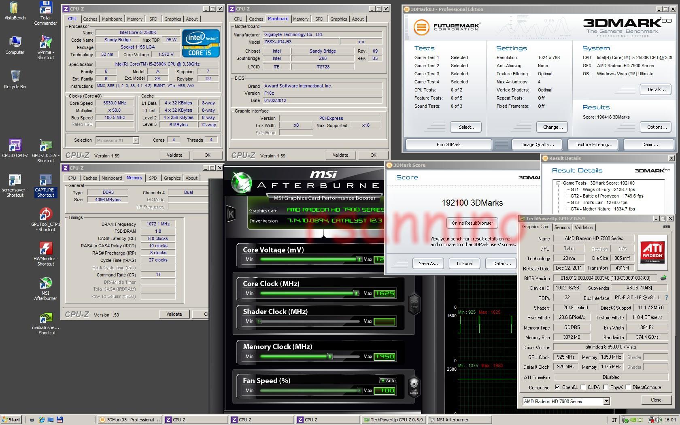Screen dimensions: 680x425
Task: Launch MSI Afterburner desktop icon
Action: 45,289
